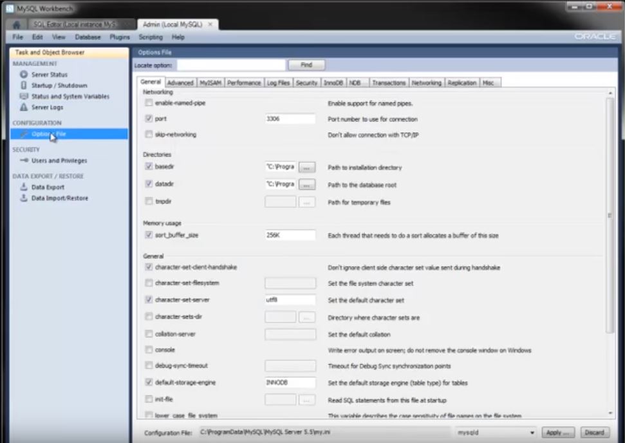The image size is (625, 443).
Task: Click the MySQL Workbench title bar icon
Action: point(10,8)
